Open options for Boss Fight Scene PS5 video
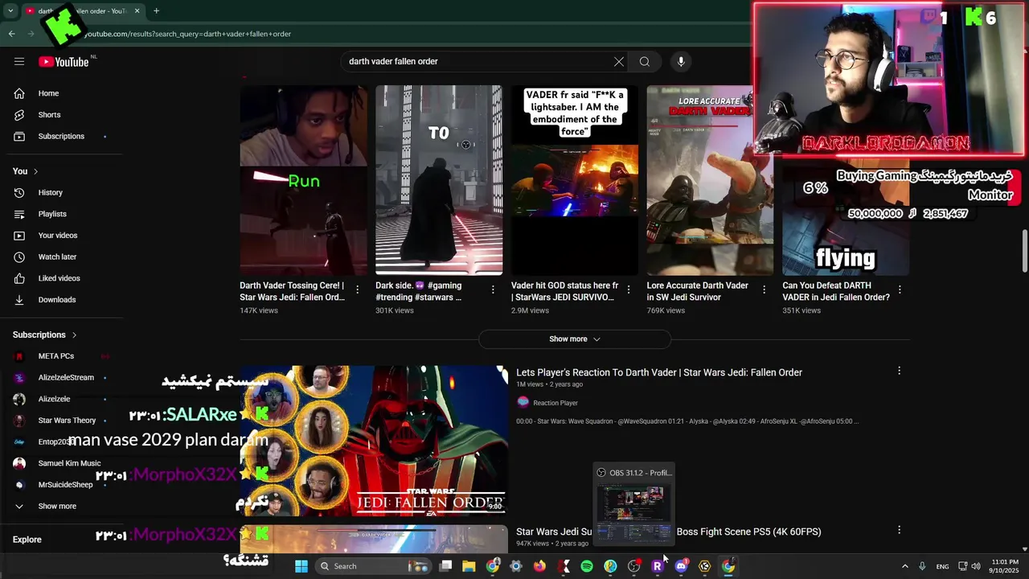1029x579 pixels. (x=899, y=530)
